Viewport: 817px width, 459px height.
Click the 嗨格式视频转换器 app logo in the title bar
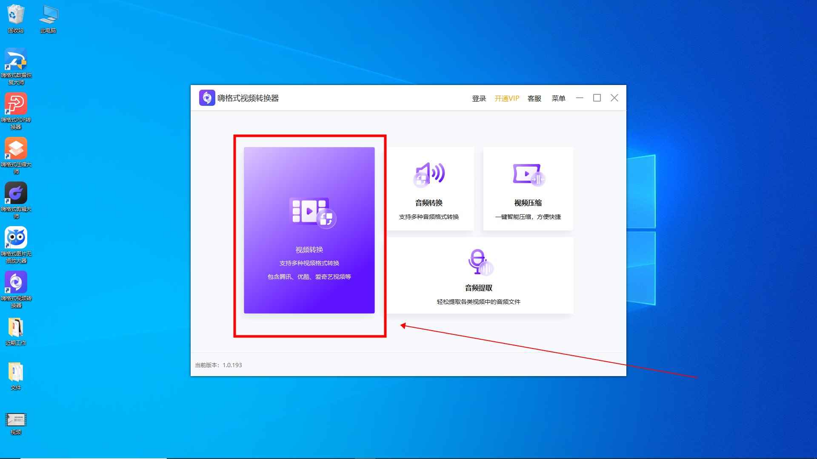pyautogui.click(x=207, y=98)
